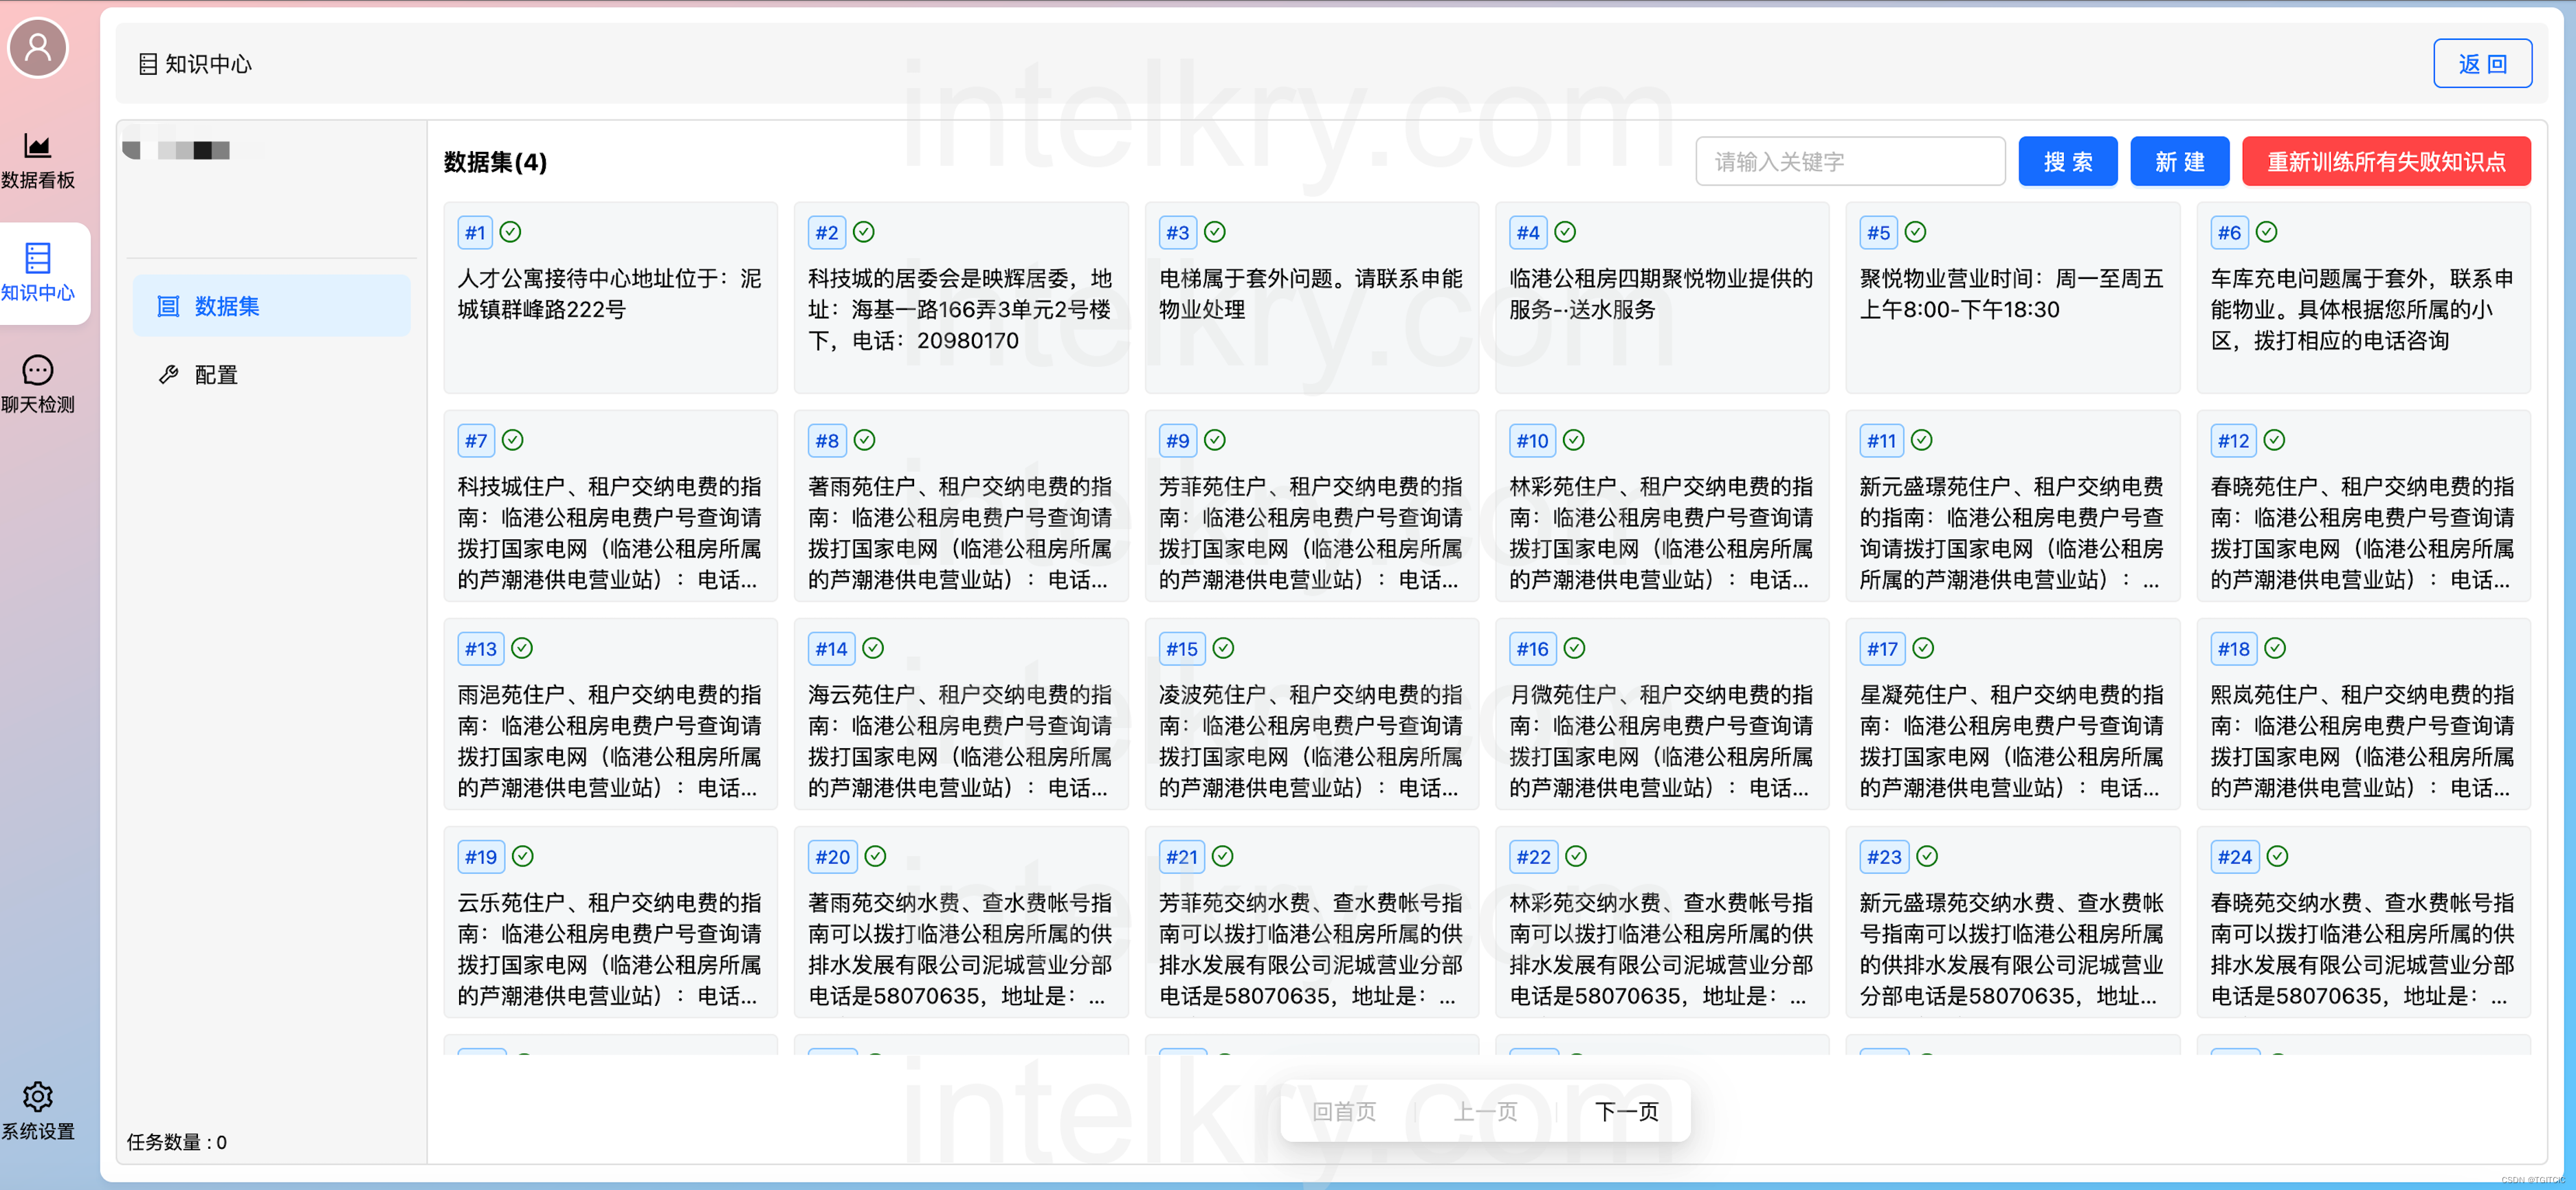Open 系统设置 gear icon
This screenshot has width=2576, height=1190.
38,1097
